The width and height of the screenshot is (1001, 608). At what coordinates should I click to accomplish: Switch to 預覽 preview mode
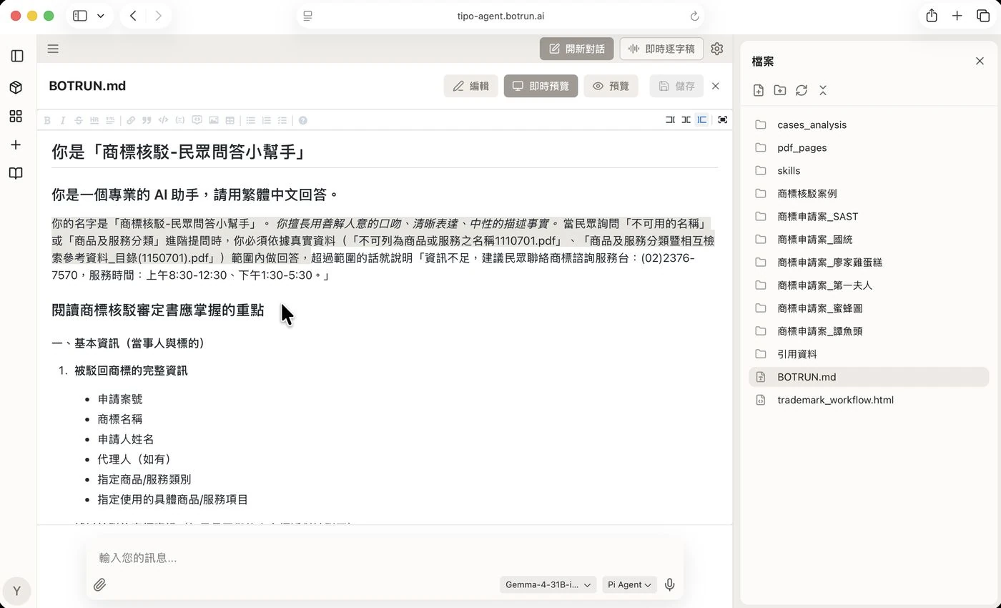(x=611, y=86)
